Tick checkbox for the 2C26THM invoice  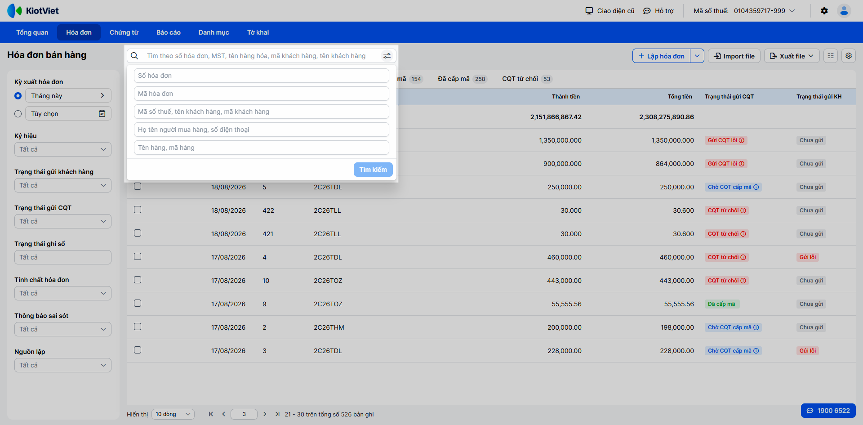coord(138,327)
